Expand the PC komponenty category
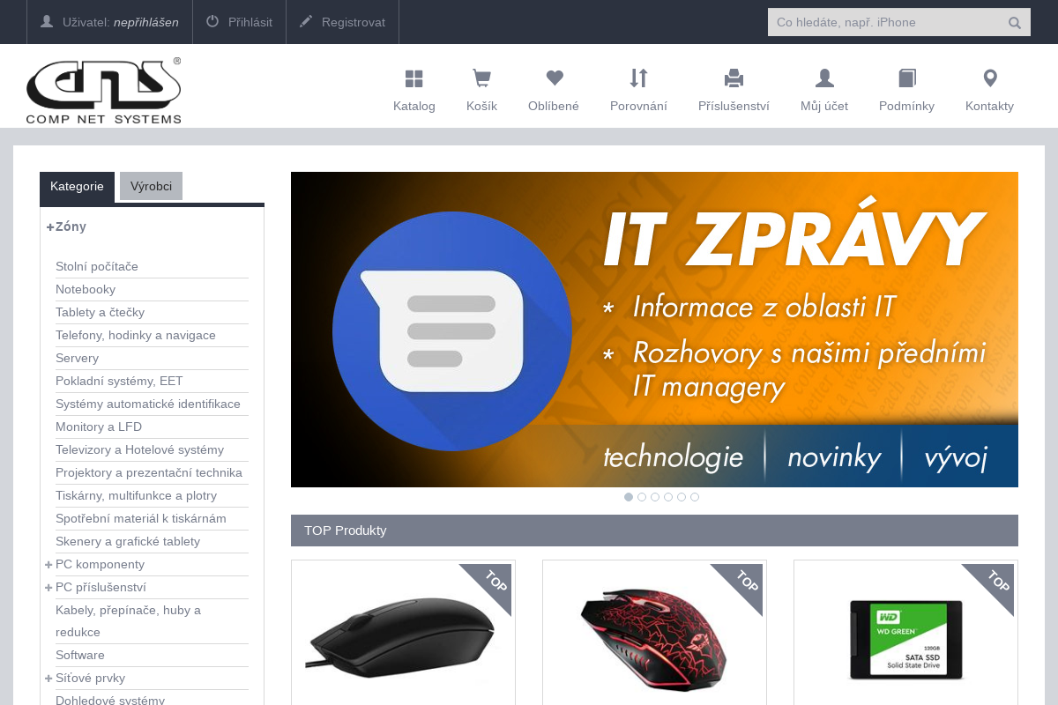 pos(48,565)
